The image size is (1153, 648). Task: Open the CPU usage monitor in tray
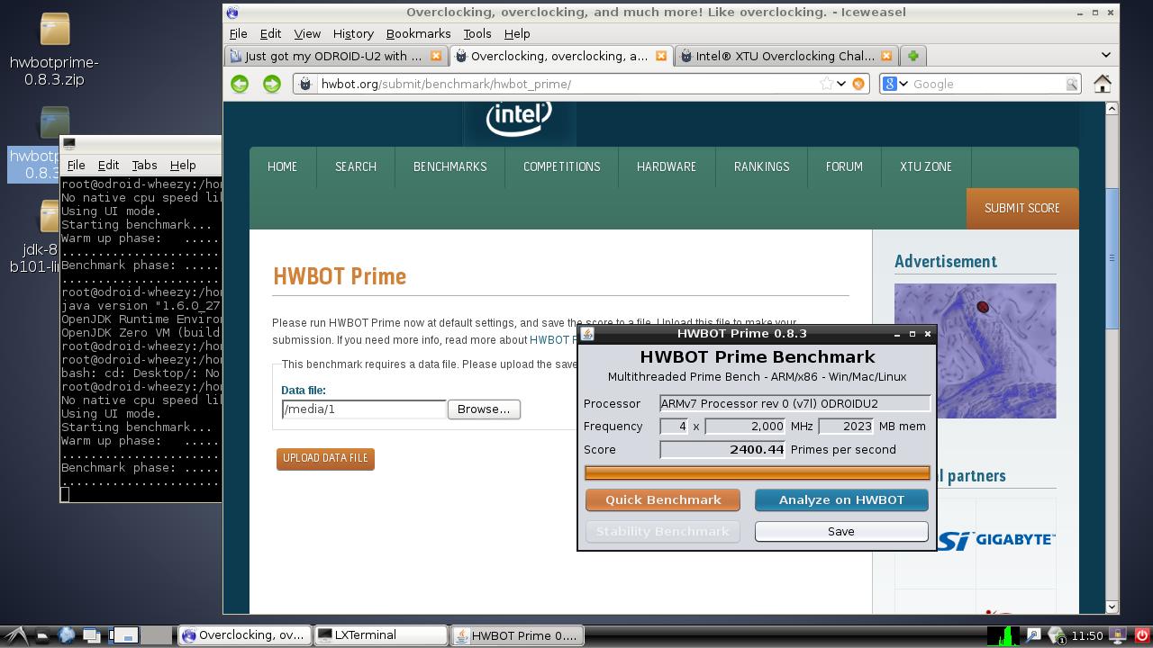pos(1003,635)
